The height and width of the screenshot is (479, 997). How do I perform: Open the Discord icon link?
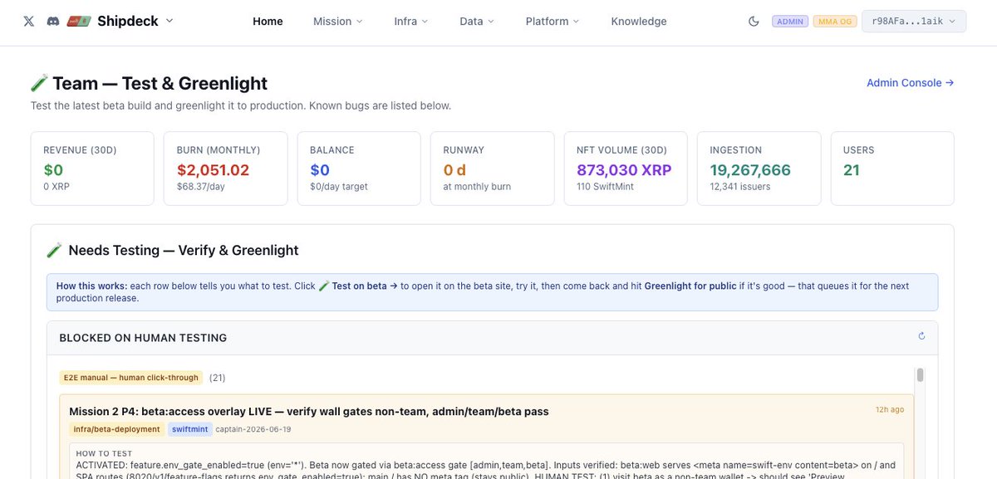(x=53, y=21)
